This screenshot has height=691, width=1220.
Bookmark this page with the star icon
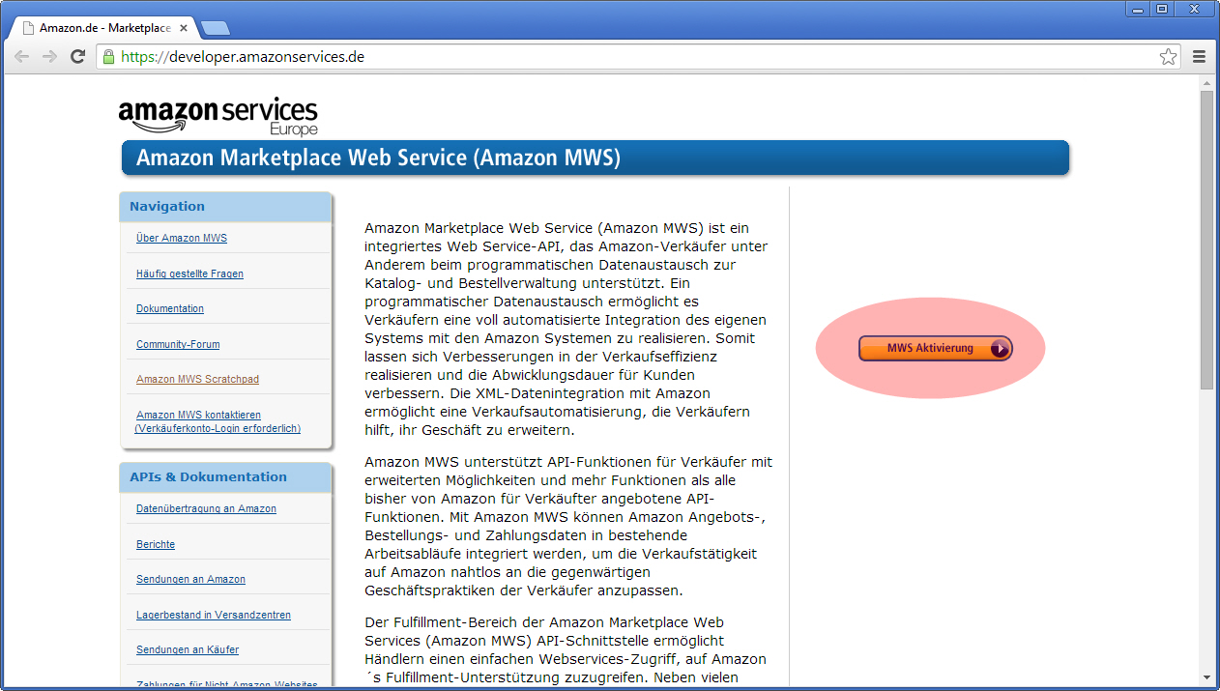[1168, 57]
